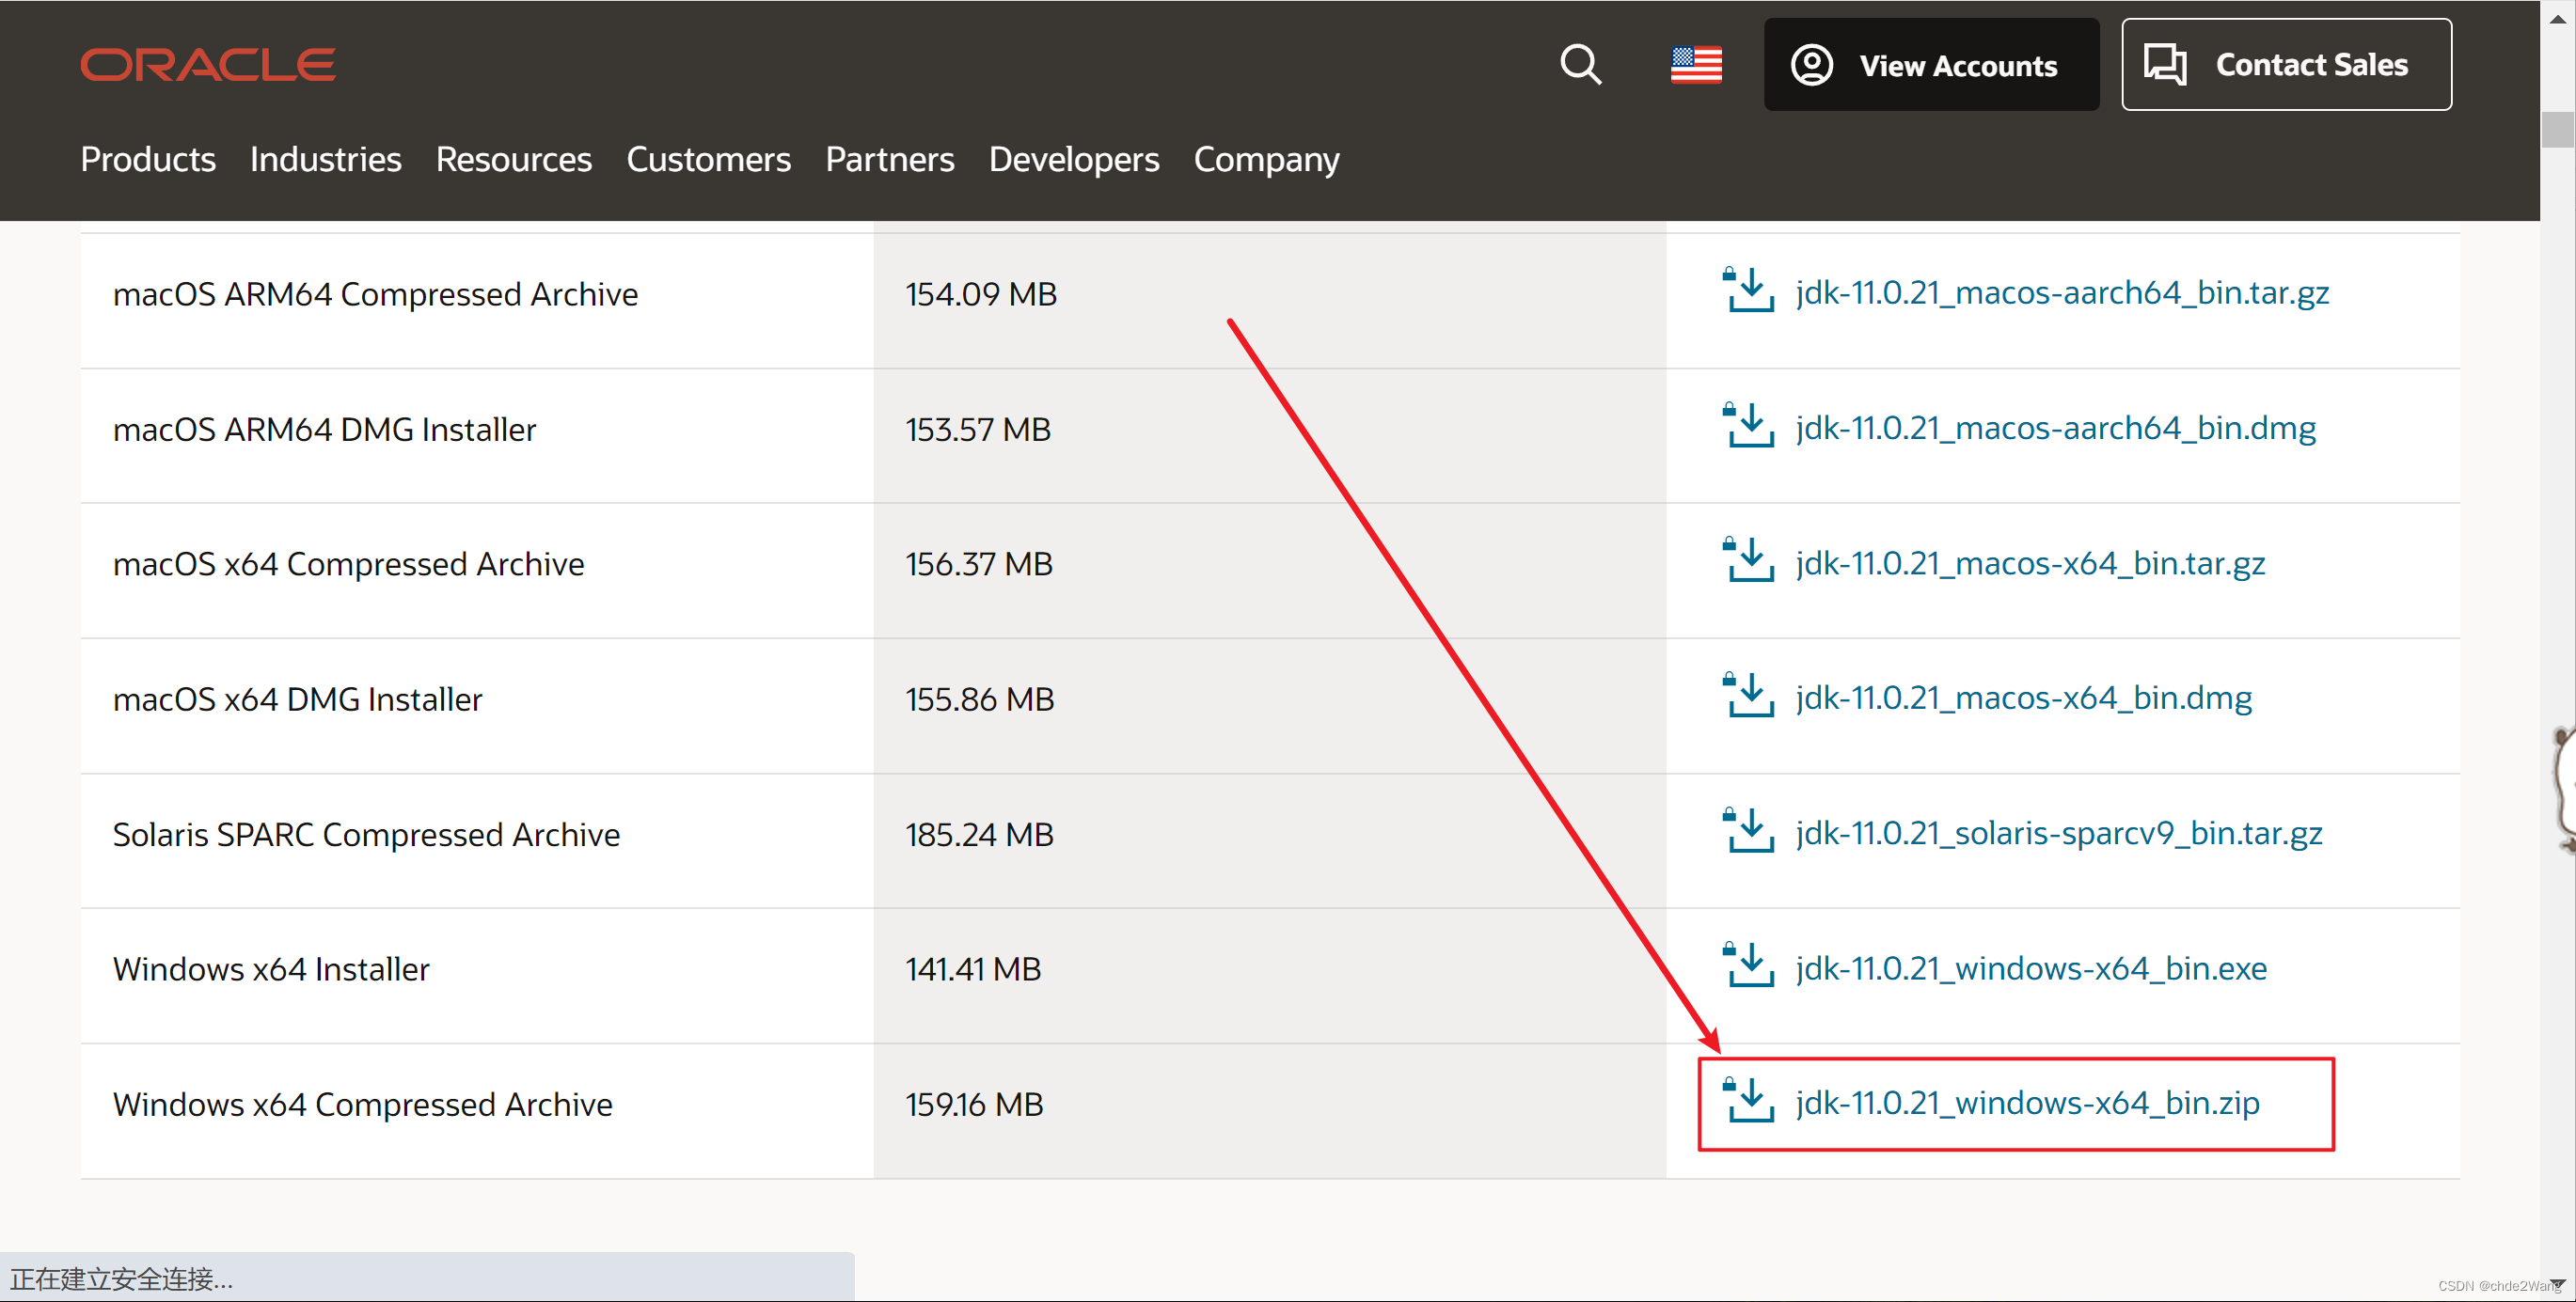Image resolution: width=2576 pixels, height=1302 pixels.
Task: Open the Resources navigation menu
Action: pos(513,159)
